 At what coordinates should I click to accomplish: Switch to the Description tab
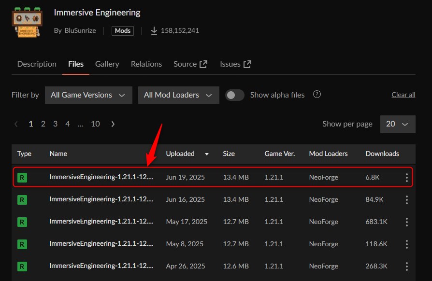[37, 64]
